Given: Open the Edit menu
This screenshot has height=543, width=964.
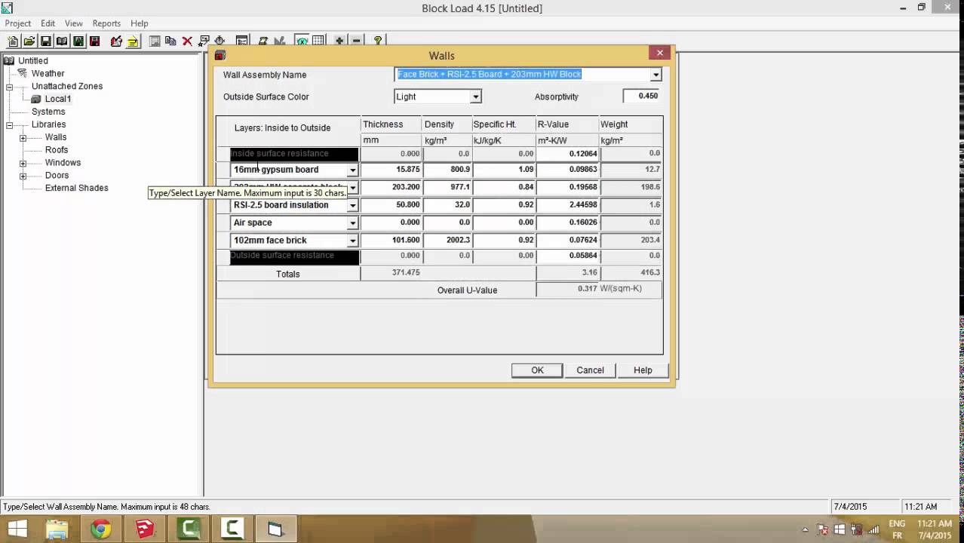Looking at the screenshot, I should (x=48, y=23).
